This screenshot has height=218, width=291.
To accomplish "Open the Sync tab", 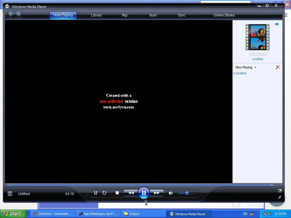I will 182,15.
